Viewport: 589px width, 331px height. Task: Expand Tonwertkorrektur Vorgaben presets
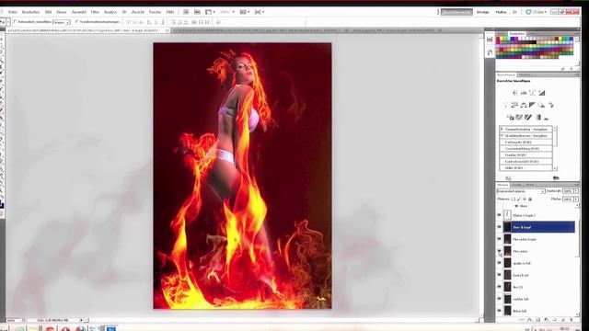pos(502,129)
